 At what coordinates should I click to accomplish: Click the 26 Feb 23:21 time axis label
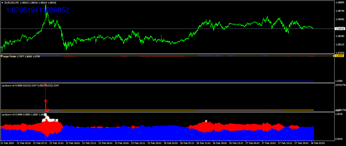[236, 143]
